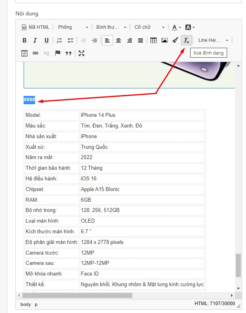Screen dimensions: 246x313
Task: Center align the text
Action: tap(118, 40)
